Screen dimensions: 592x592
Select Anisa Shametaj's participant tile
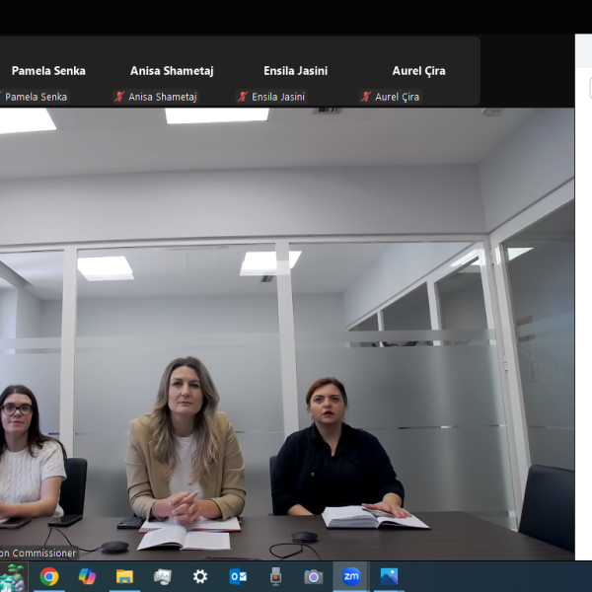click(x=172, y=71)
